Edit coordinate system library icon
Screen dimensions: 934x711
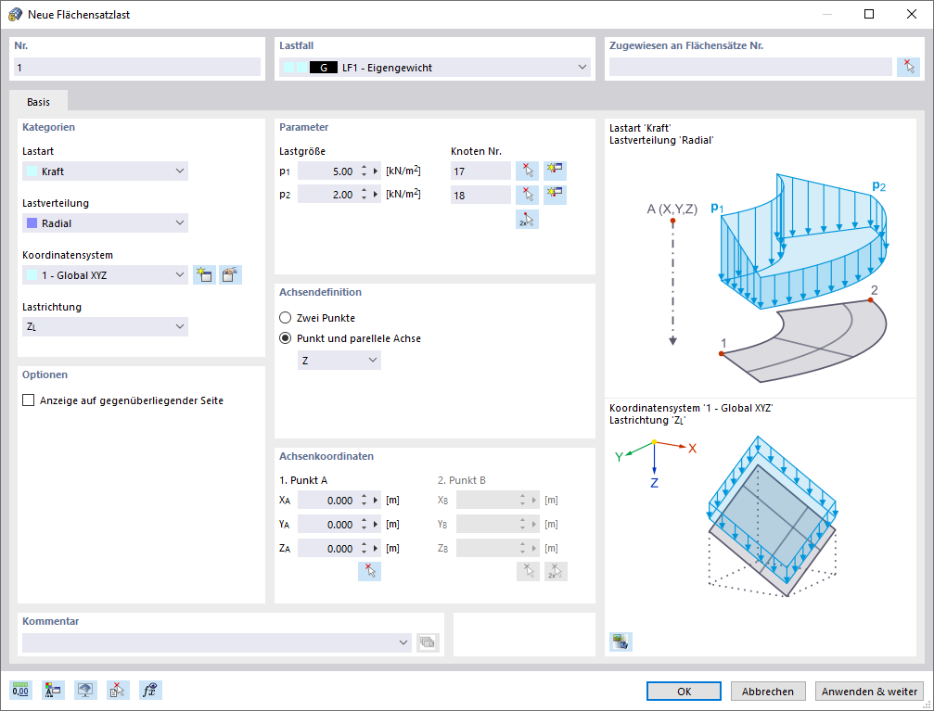231,274
